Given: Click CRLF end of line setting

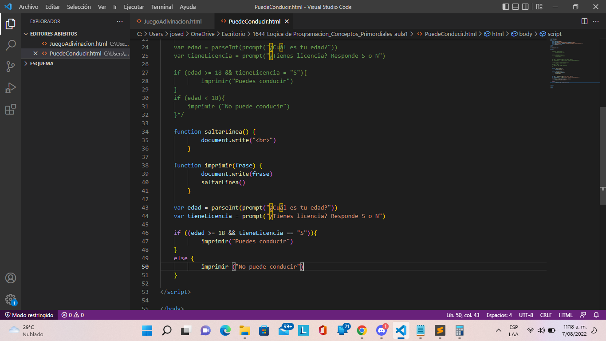Looking at the screenshot, I should click(546, 315).
